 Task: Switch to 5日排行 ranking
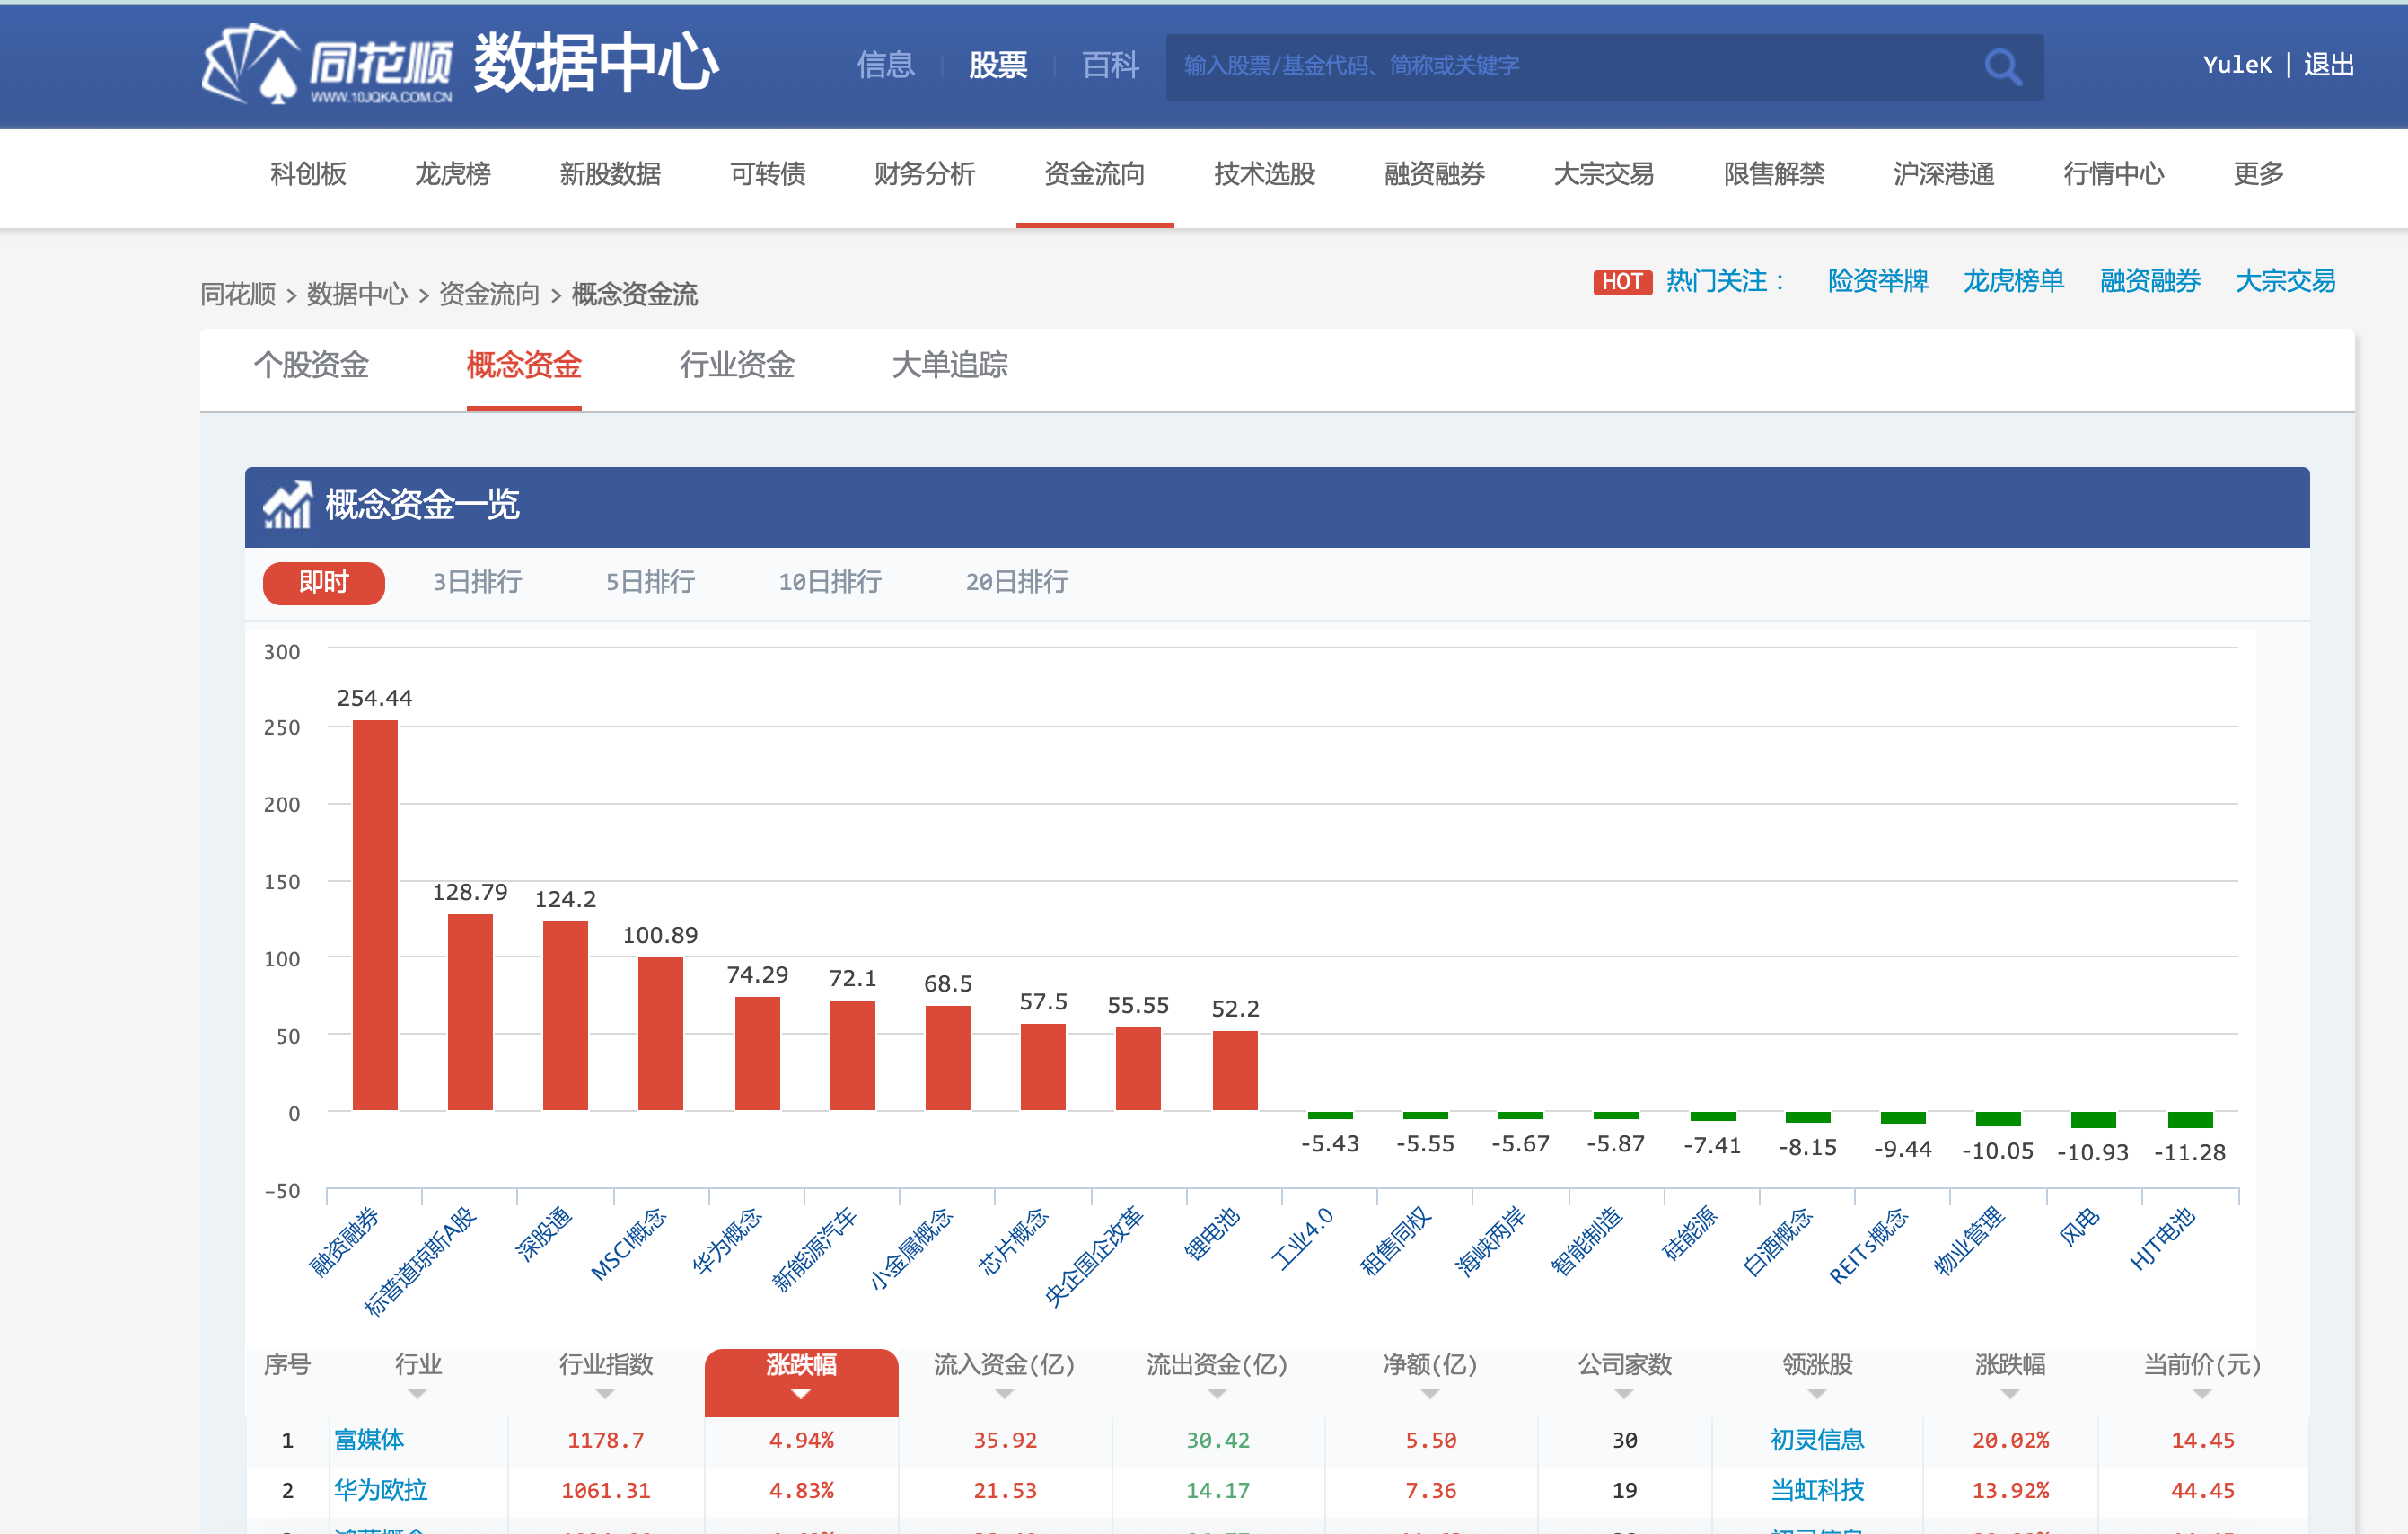(x=650, y=582)
